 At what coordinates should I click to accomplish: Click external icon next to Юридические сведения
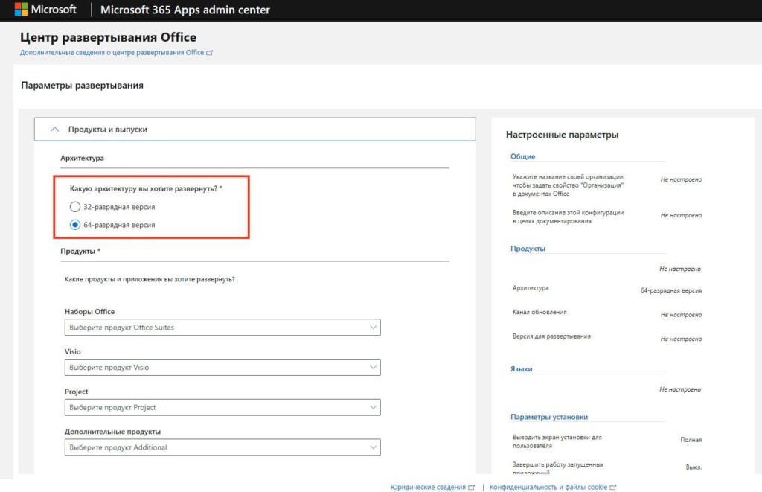tap(471, 487)
